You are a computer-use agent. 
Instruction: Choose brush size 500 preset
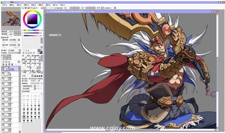click(x=31, y=121)
